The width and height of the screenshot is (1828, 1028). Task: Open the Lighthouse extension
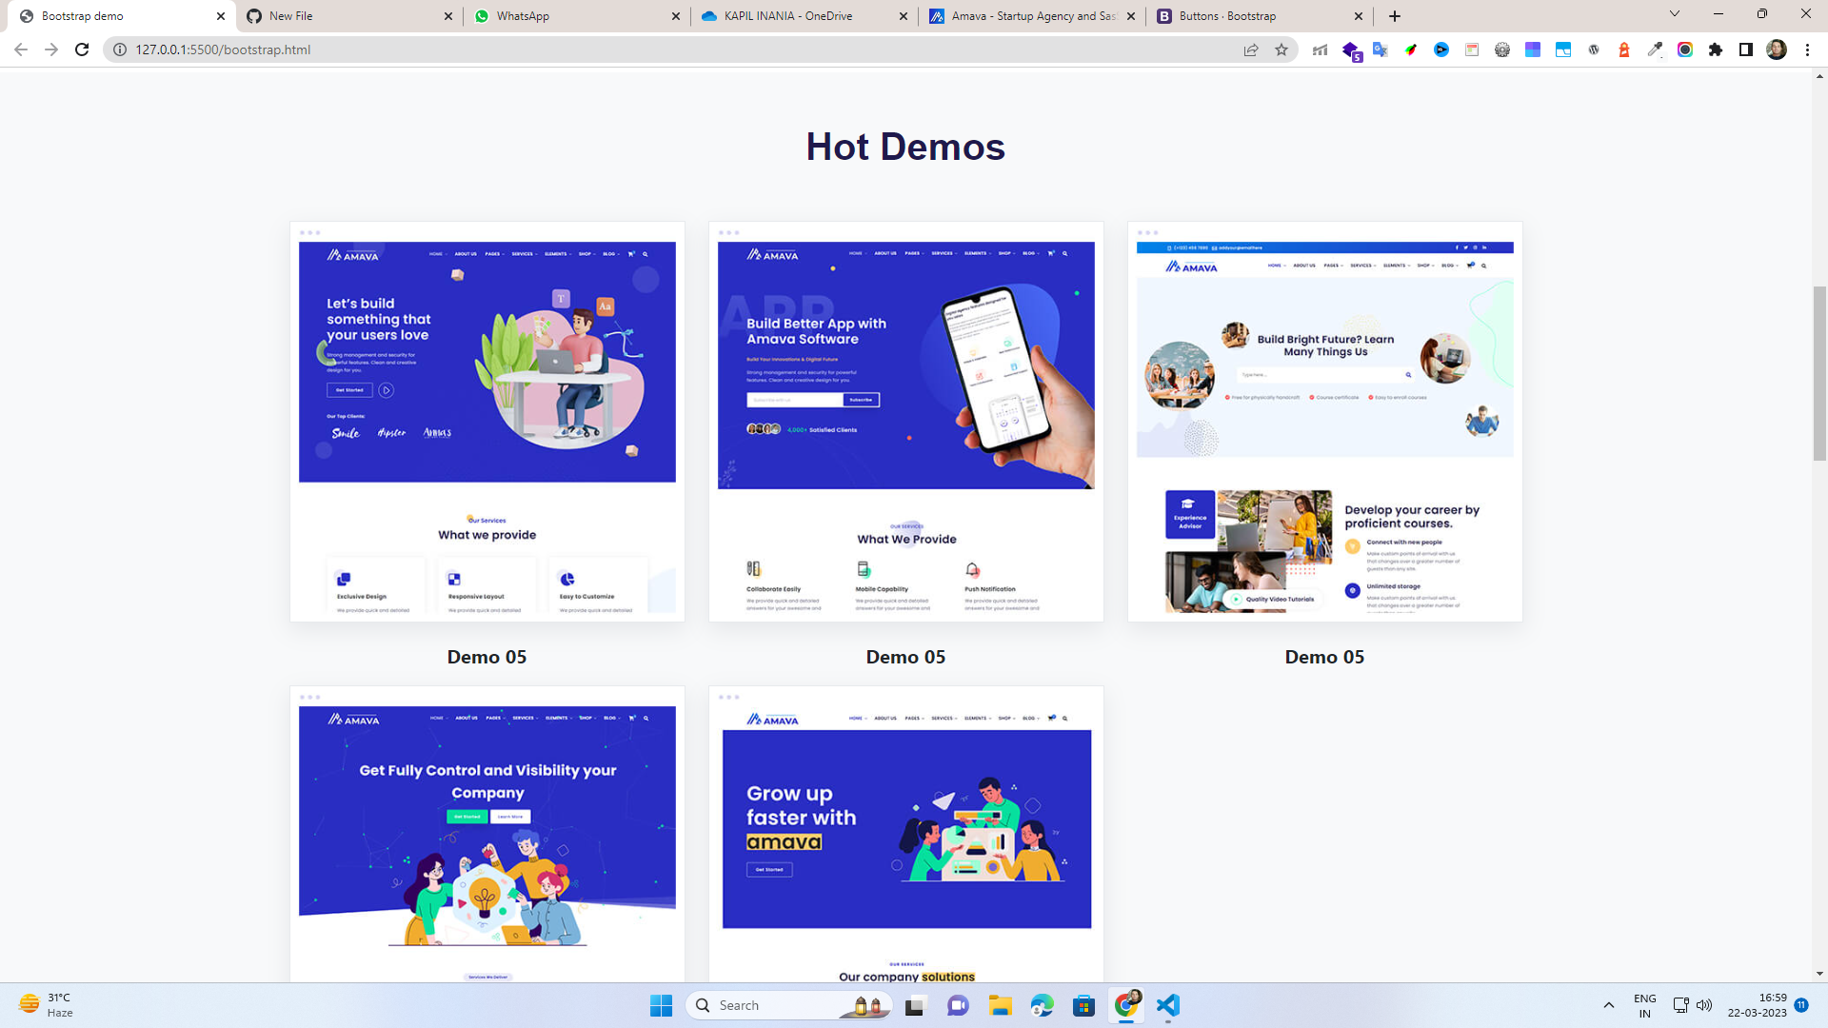1623,49
